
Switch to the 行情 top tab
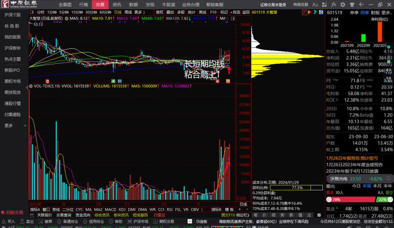coord(84,5)
